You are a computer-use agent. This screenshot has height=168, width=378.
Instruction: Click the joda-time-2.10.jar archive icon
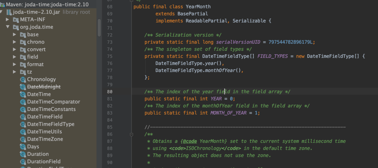coord(9,12)
